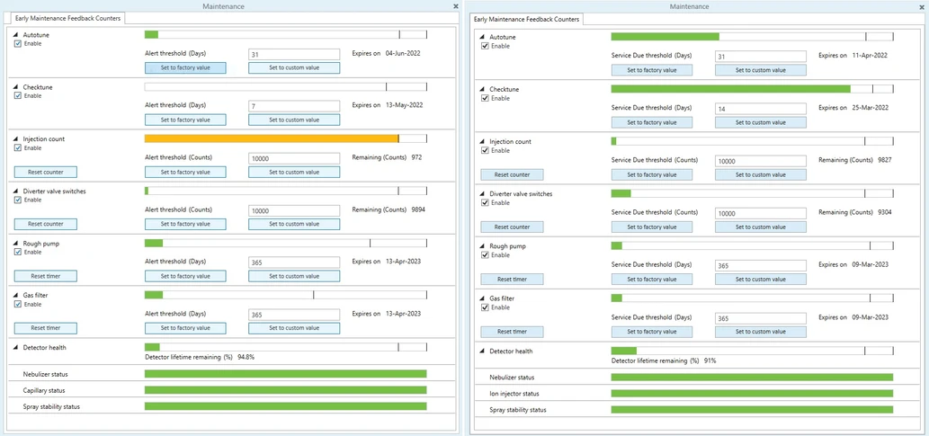Disable Checktune in left Maintenance window
Screen dimensions: 929x436
[x=18, y=95]
